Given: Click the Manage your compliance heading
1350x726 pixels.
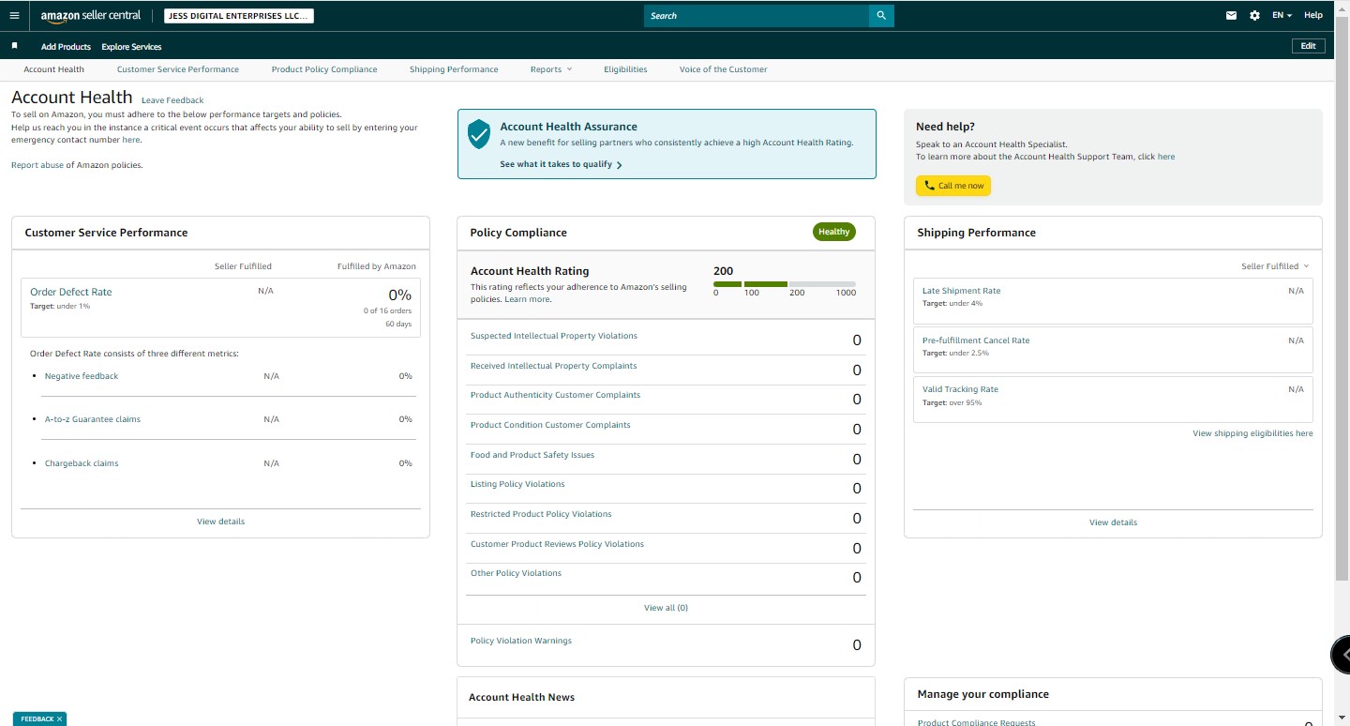Looking at the screenshot, I should tap(982, 694).
